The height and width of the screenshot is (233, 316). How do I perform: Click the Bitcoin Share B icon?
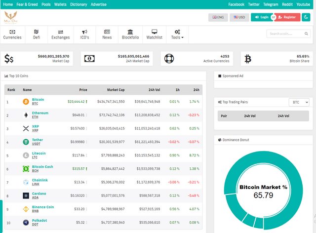pyautogui.click(x=248, y=59)
